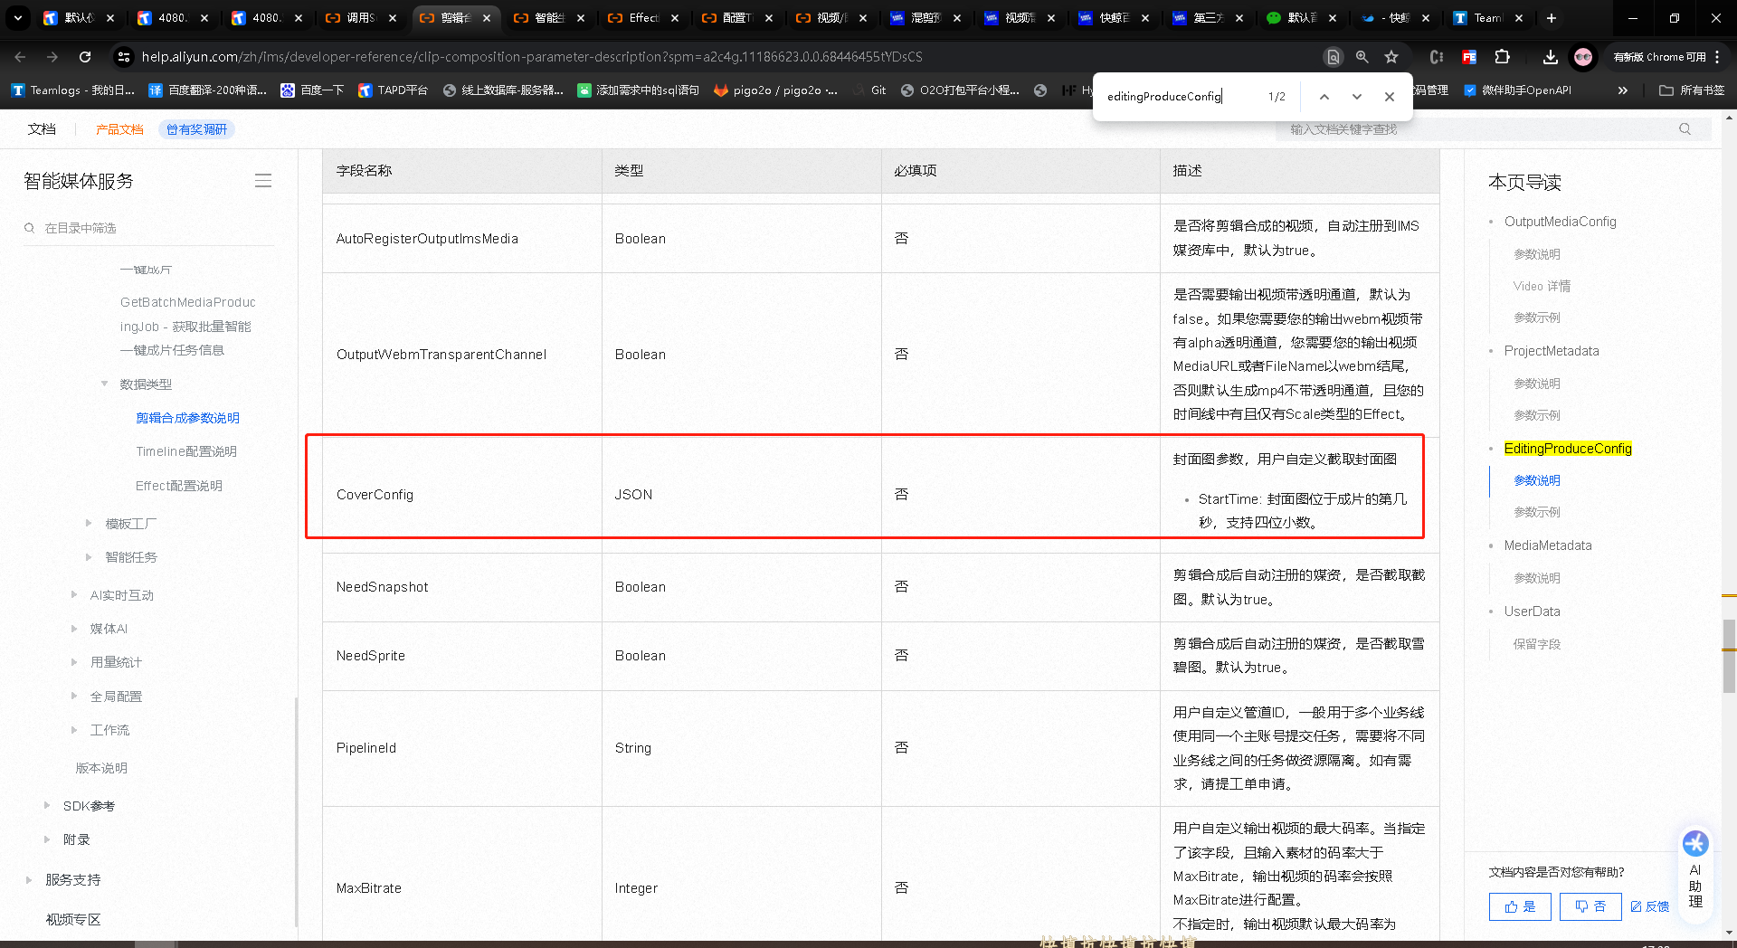The width and height of the screenshot is (1737, 948).
Task: Collapse the 数据类型 tree node
Action: pyautogui.click(x=104, y=384)
